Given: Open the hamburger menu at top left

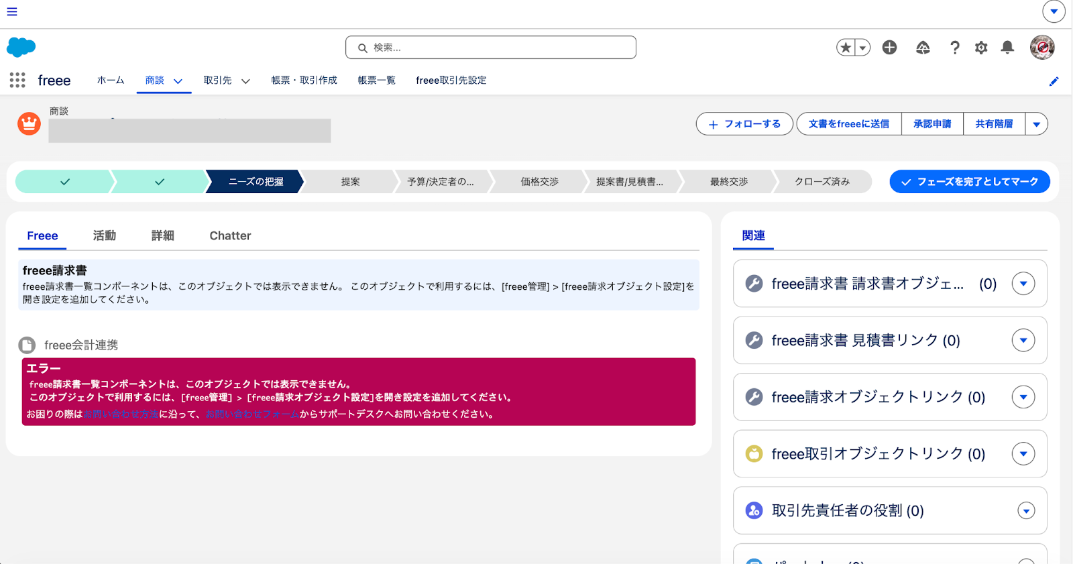Looking at the screenshot, I should coord(12,11).
